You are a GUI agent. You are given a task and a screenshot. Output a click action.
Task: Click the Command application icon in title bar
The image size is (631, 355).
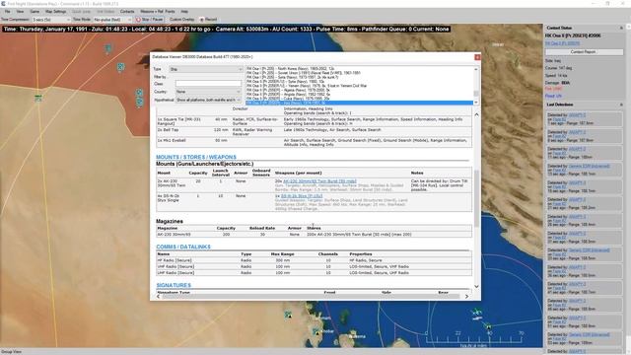point(4,4)
